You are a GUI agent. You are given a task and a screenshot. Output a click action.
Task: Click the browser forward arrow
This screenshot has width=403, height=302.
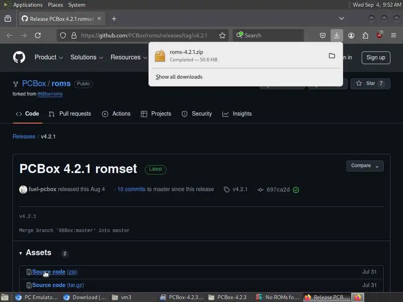pyautogui.click(x=24, y=35)
